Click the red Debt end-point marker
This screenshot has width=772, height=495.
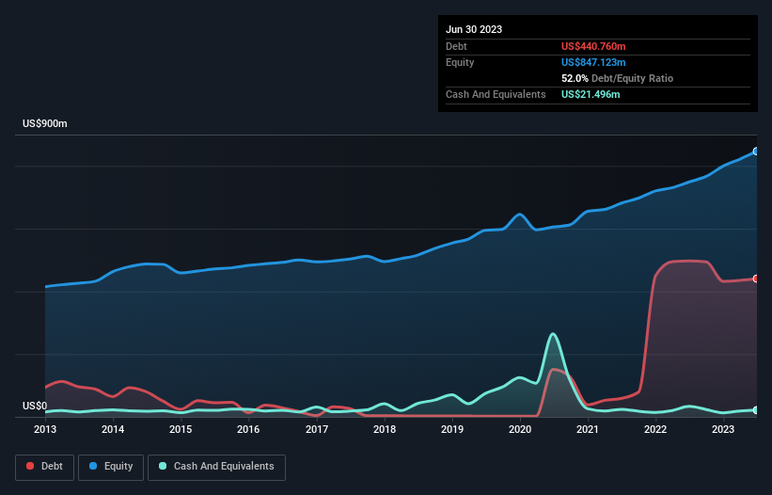point(756,279)
